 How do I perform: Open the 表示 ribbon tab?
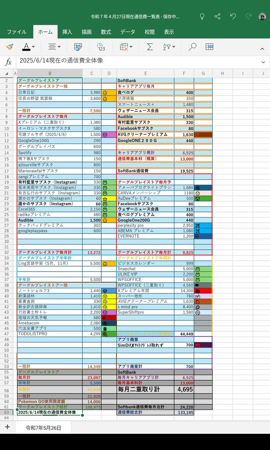click(x=169, y=32)
